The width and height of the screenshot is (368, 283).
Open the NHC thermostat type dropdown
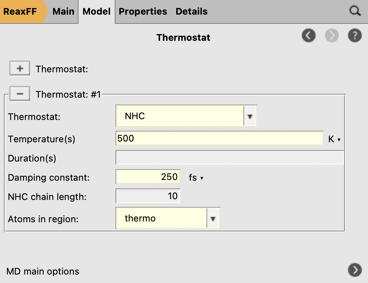click(x=249, y=117)
